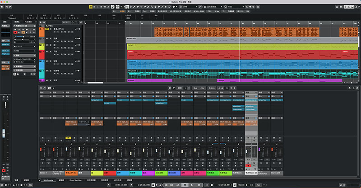Toggle the inspector red record enable button
The width and height of the screenshot is (361, 188).
coord(15,32)
